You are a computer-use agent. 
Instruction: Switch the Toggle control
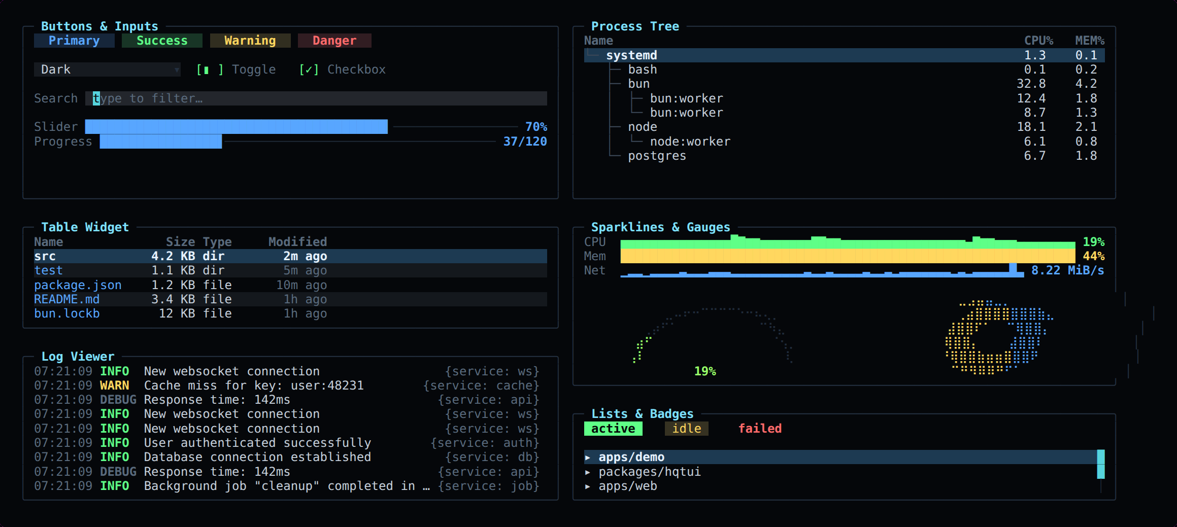[x=236, y=69]
